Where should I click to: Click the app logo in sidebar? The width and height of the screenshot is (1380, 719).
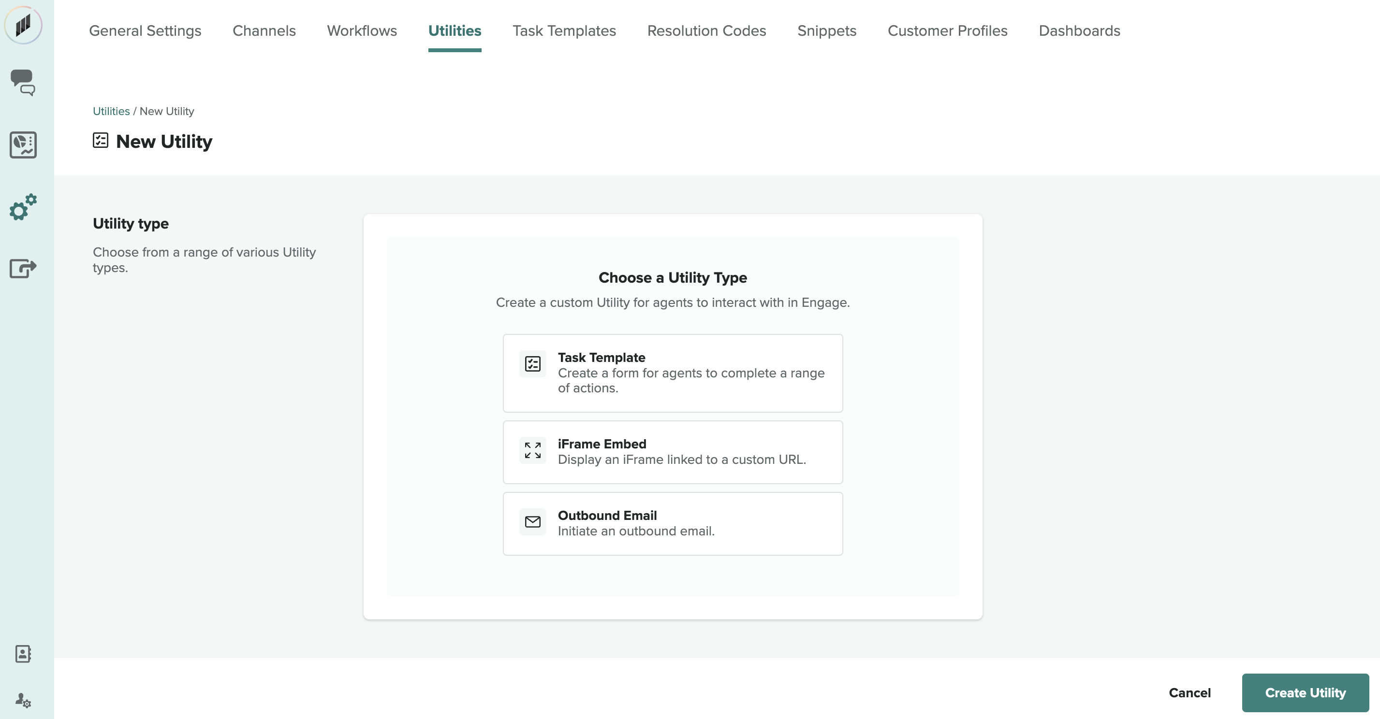pyautogui.click(x=23, y=25)
